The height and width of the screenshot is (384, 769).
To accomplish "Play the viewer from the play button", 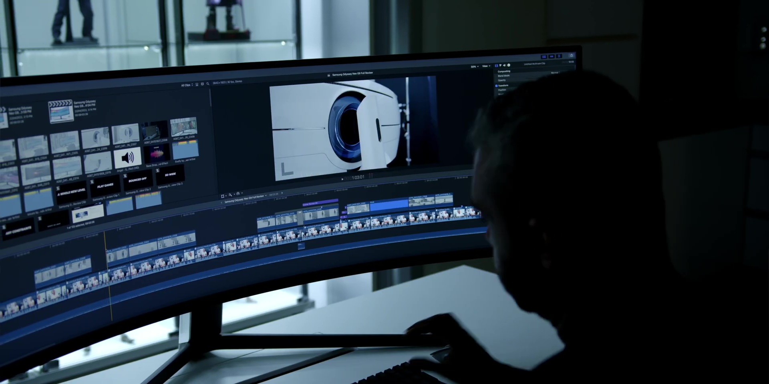I will (342, 179).
